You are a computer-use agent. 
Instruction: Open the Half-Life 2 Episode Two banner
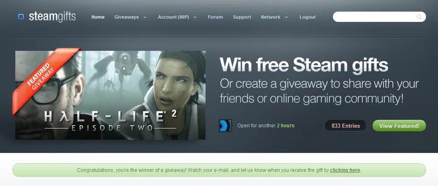110,95
